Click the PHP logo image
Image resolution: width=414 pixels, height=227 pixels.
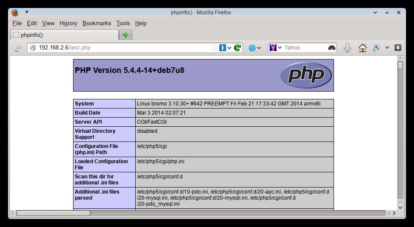(x=306, y=75)
